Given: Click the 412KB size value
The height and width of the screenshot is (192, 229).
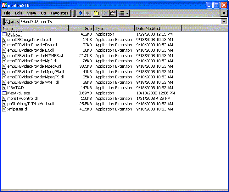Looking at the screenshot, I should [x=86, y=34].
